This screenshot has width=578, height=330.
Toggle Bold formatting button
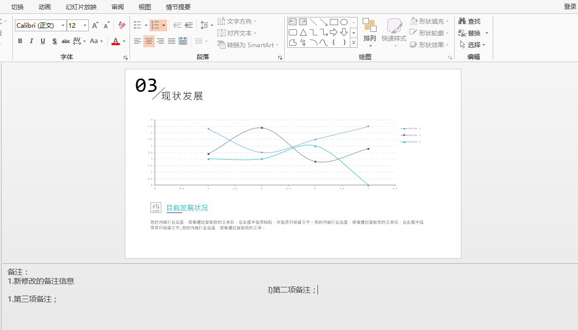(20, 41)
